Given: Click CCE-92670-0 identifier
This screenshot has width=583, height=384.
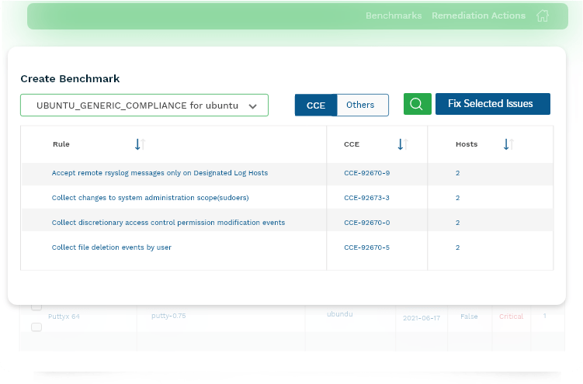Looking at the screenshot, I should point(366,223).
